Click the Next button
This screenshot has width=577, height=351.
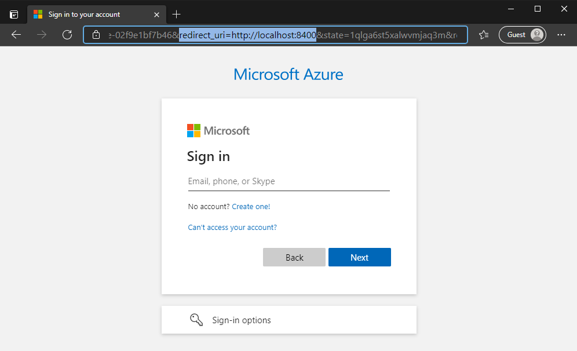click(359, 257)
